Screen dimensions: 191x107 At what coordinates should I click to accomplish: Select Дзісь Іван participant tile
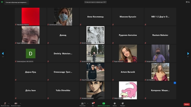(30, 90)
